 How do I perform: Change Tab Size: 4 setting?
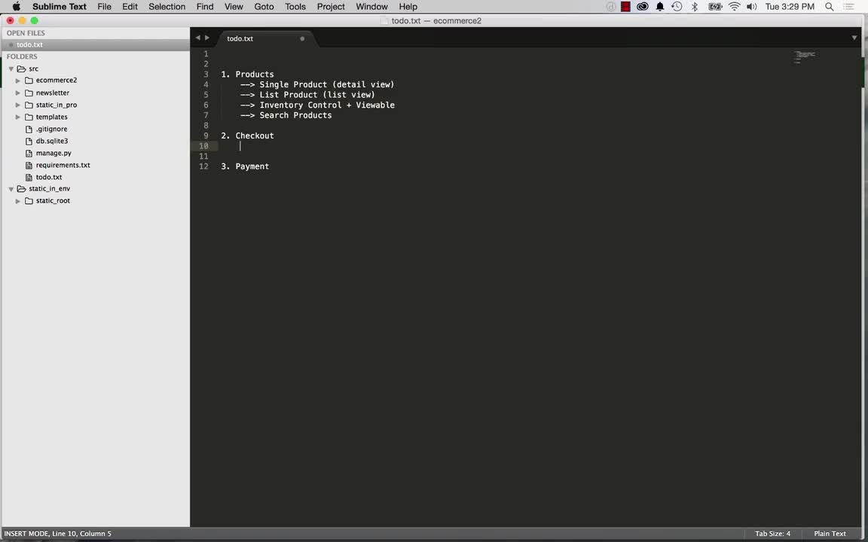[x=772, y=534]
